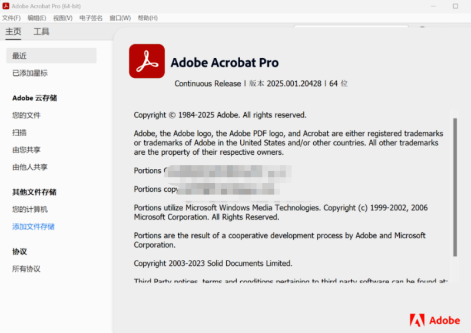The width and height of the screenshot is (471, 333).
Task: Open the 视图(V) menu
Action: 63,18
